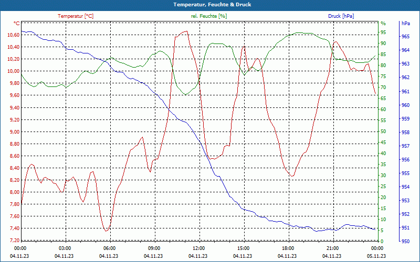Click blue pressure axis value "953"
Viewport: 420px width, 262px height.
[x=406, y=200]
